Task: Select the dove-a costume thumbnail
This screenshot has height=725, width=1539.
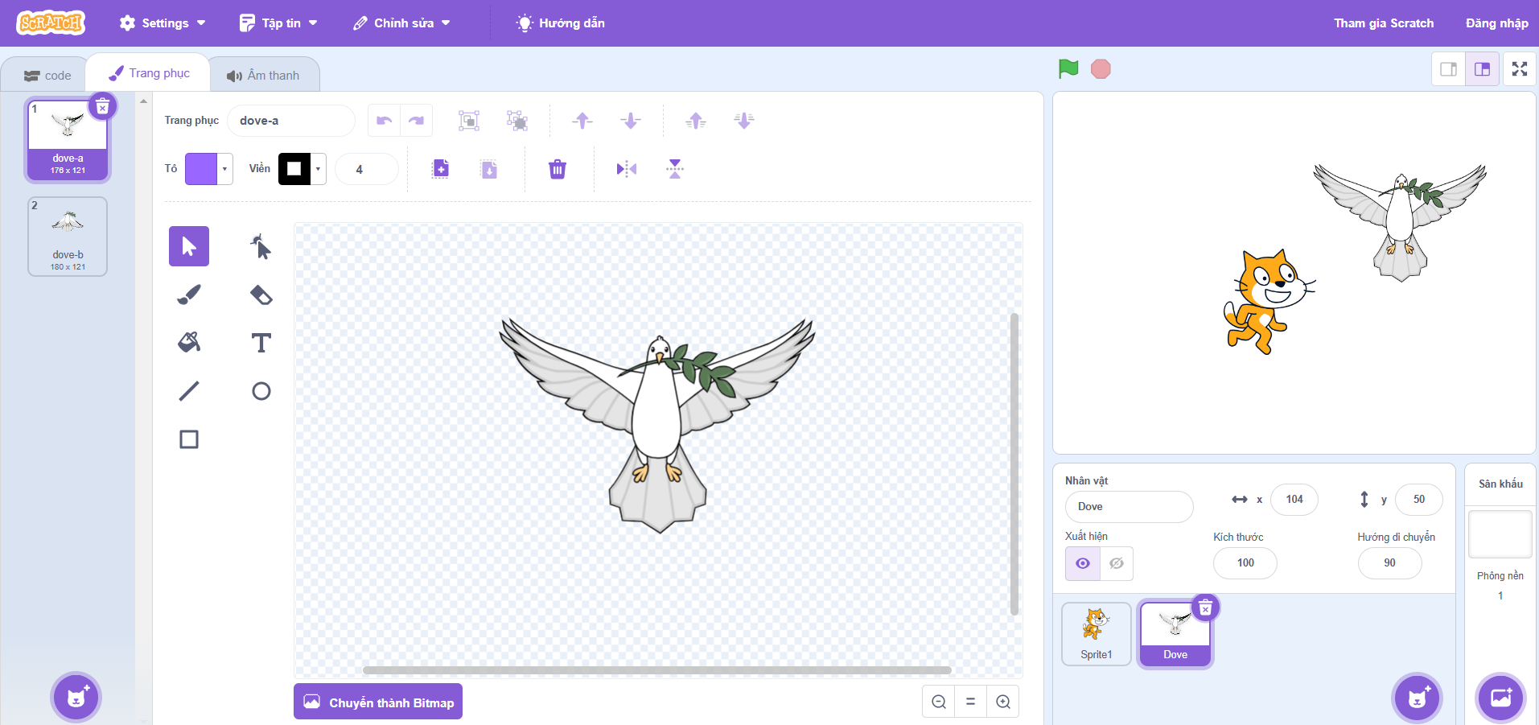Action: pyautogui.click(x=68, y=140)
